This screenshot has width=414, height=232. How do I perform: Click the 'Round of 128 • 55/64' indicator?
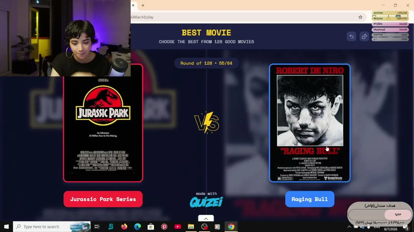pos(206,63)
